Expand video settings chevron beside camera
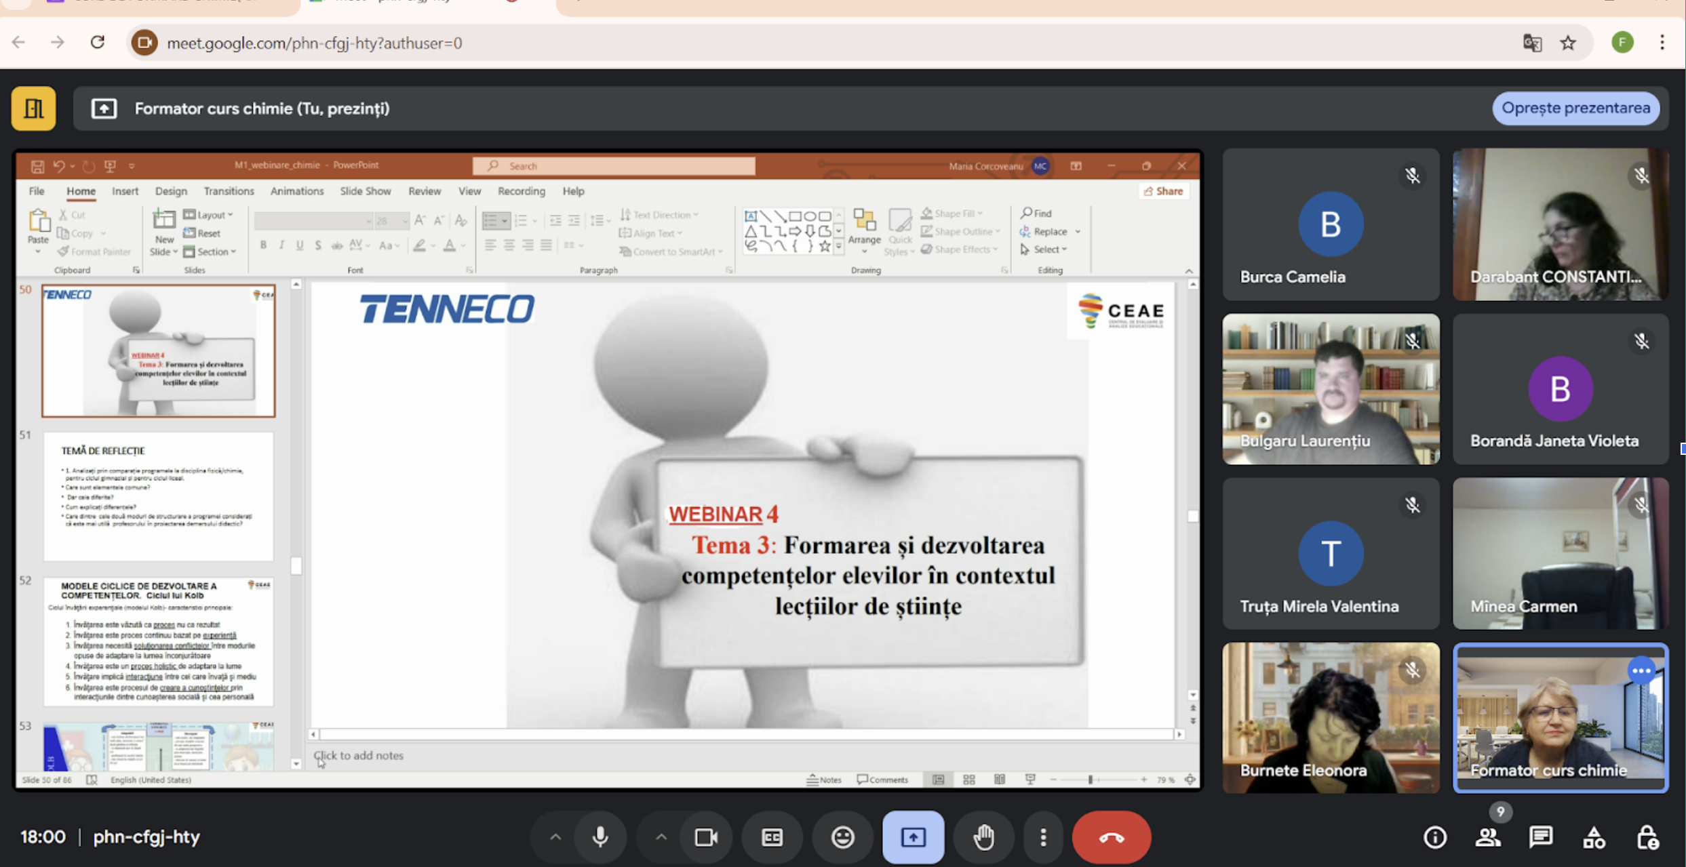 pos(661,837)
